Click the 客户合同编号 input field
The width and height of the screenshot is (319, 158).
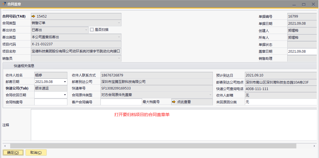(121, 102)
